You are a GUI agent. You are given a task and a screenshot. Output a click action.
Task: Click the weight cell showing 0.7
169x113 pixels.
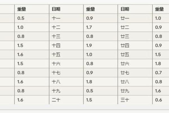158,73
